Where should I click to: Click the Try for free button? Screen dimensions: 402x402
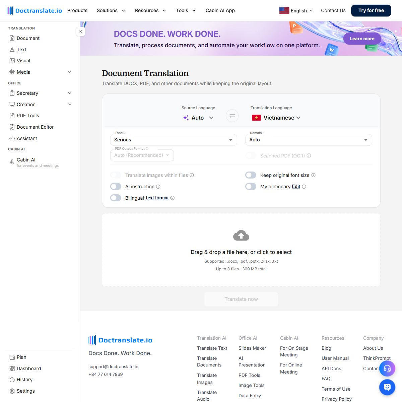click(x=371, y=10)
